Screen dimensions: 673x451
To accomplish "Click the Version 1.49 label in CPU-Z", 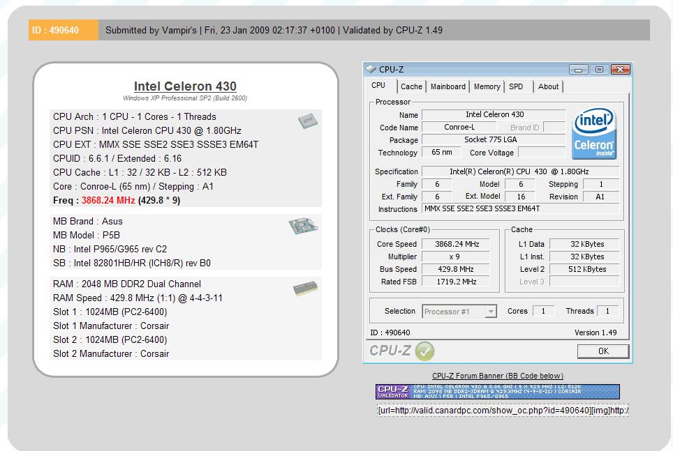I will tap(596, 332).
